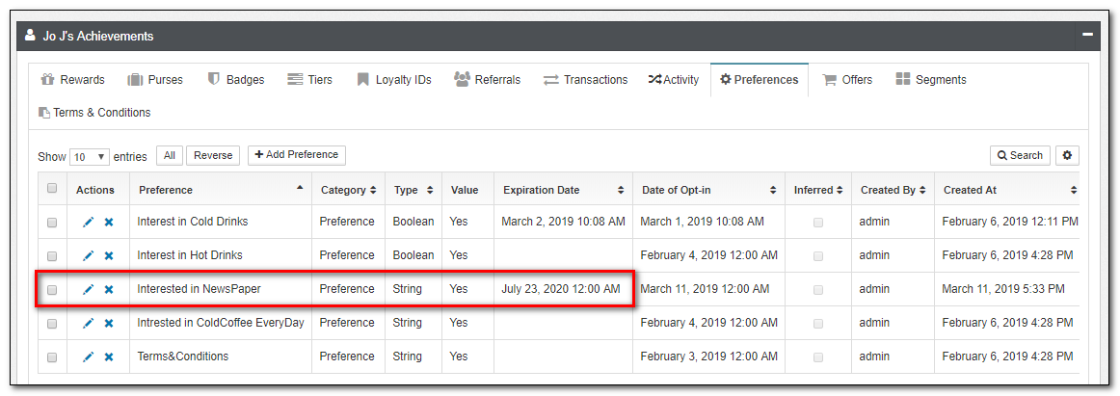Delete the Interested in NewsPaper preference
The width and height of the screenshot is (1120, 396).
click(x=109, y=289)
